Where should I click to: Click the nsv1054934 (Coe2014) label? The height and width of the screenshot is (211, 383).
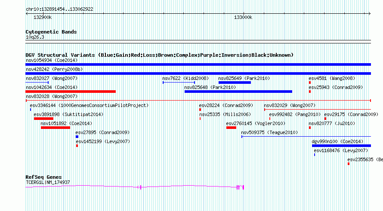click(x=52, y=60)
